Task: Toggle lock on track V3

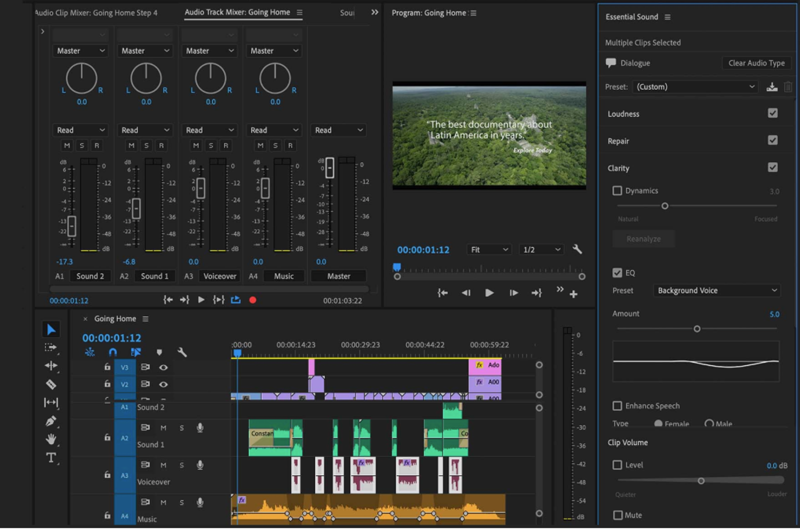Action: 107,367
